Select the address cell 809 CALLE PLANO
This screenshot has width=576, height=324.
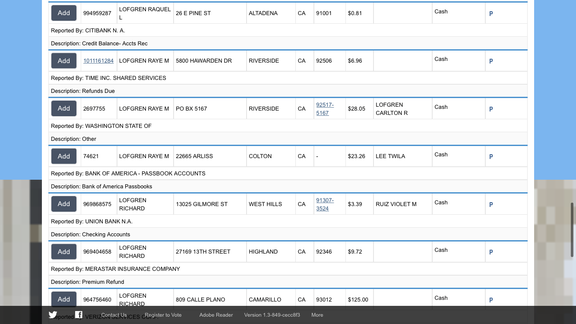point(210,299)
